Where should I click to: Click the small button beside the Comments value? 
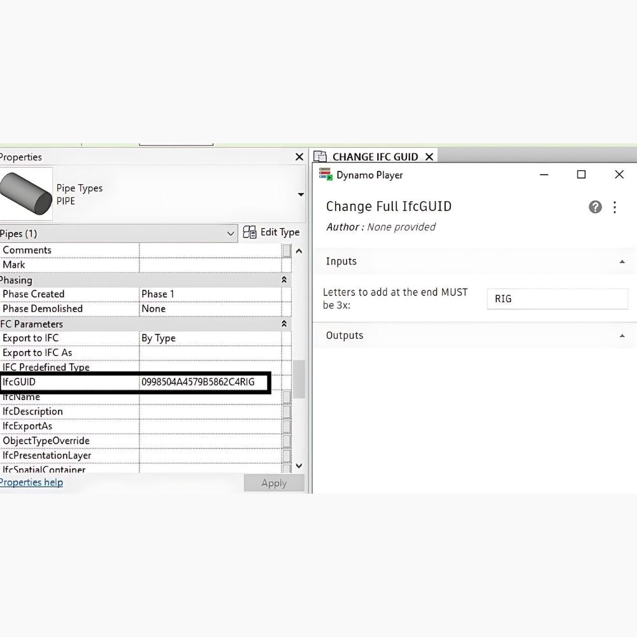click(287, 250)
